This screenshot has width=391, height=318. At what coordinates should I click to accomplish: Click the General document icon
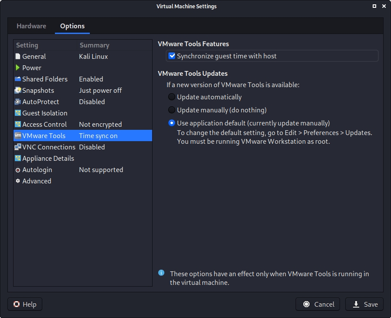(18, 57)
